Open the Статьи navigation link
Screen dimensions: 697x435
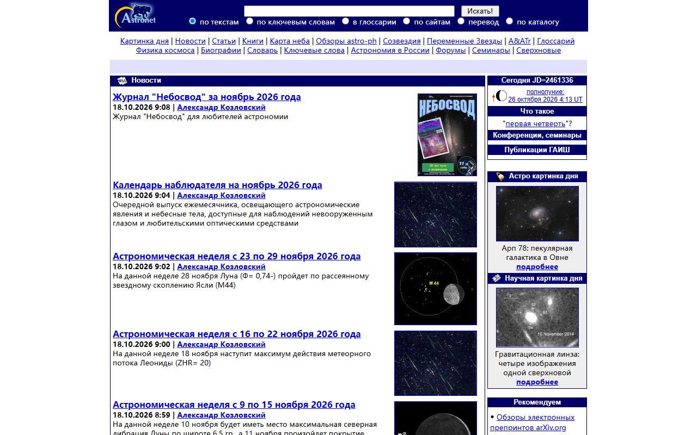(224, 41)
